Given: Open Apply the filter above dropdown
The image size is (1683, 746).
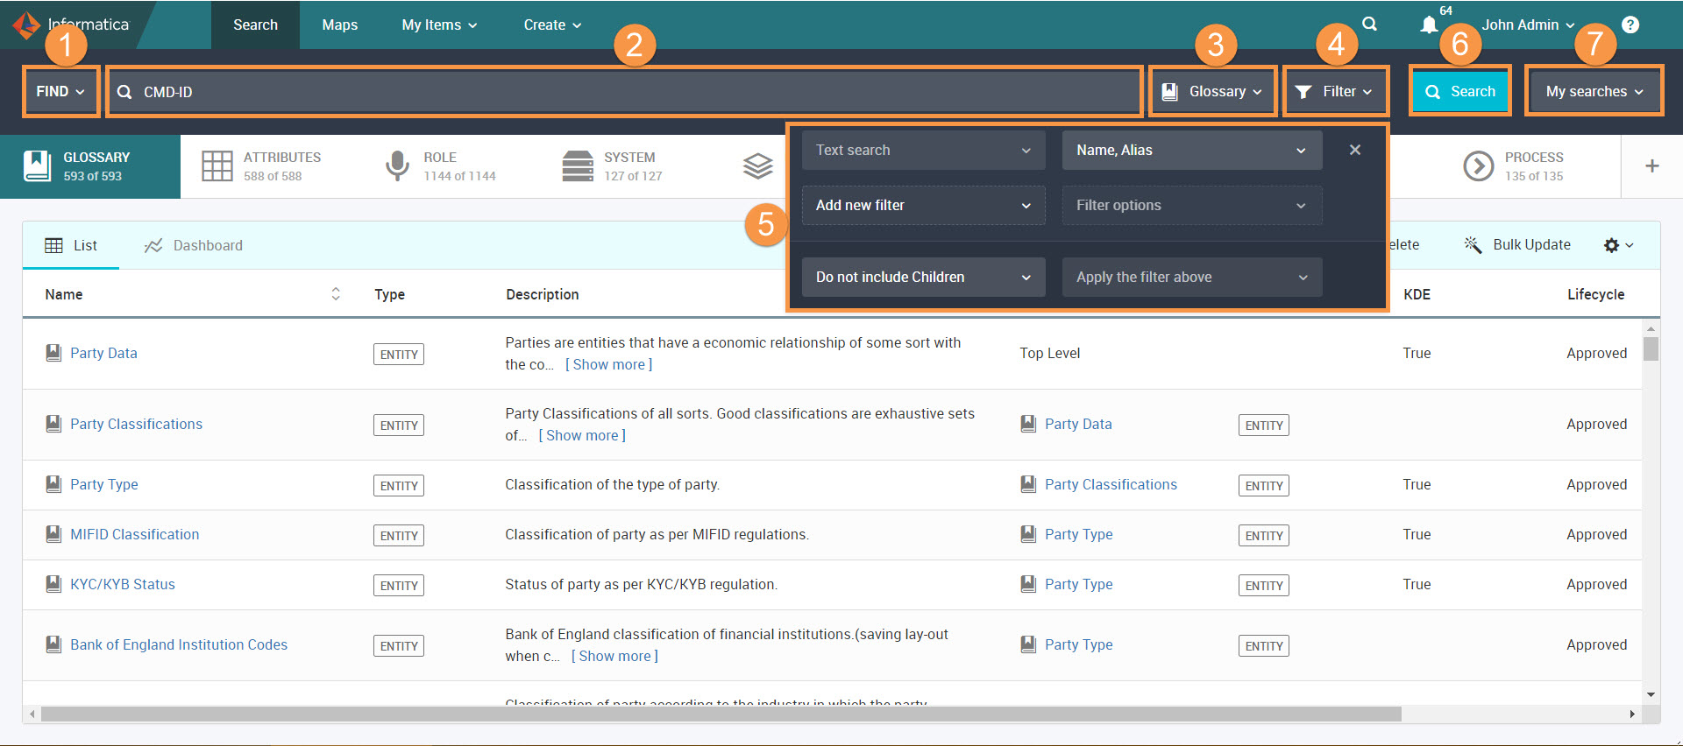Looking at the screenshot, I should (1192, 277).
